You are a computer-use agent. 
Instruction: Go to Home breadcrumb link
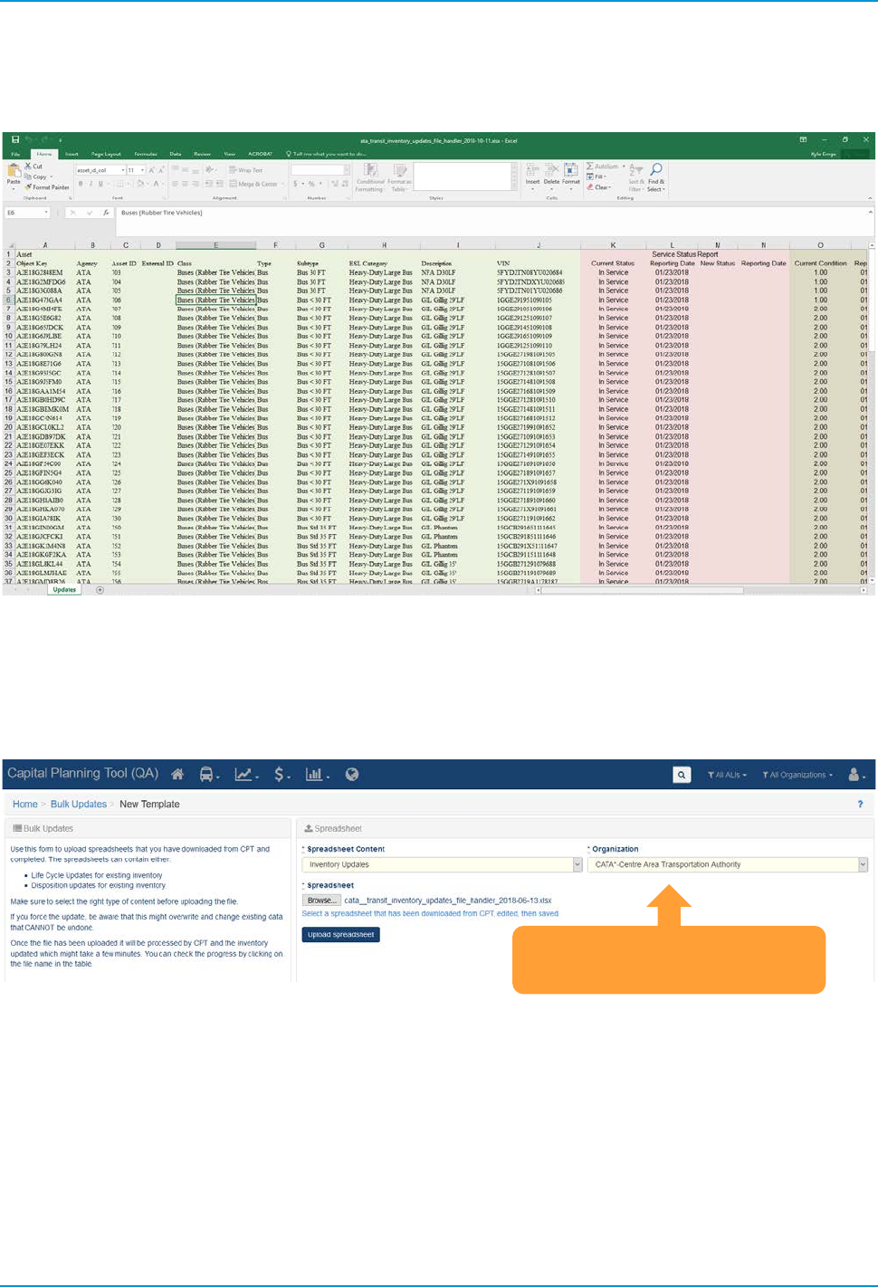[25, 804]
